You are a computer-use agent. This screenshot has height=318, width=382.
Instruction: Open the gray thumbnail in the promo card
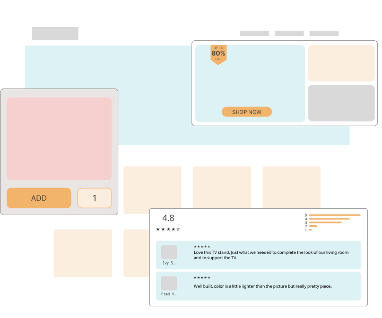341,103
